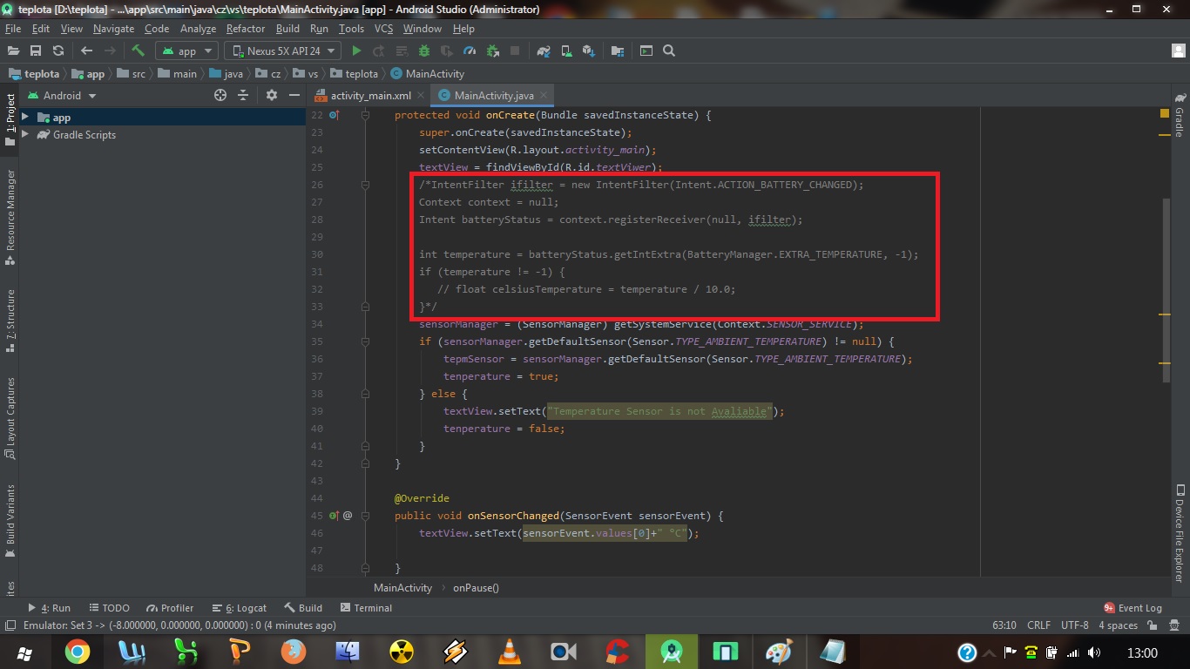The width and height of the screenshot is (1190, 669).
Task: Click the Search Everywhere magnifier icon
Action: click(x=669, y=51)
